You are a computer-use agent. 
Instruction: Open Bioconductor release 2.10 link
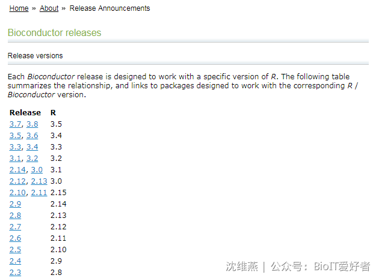point(17,192)
